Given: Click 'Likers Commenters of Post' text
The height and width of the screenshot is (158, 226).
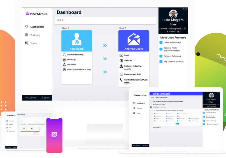Looking at the screenshot, I should pos(79,69).
